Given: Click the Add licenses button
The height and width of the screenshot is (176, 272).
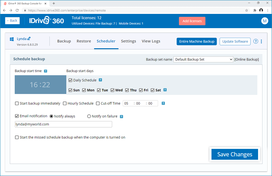Looking at the screenshot, I should 192,21.
